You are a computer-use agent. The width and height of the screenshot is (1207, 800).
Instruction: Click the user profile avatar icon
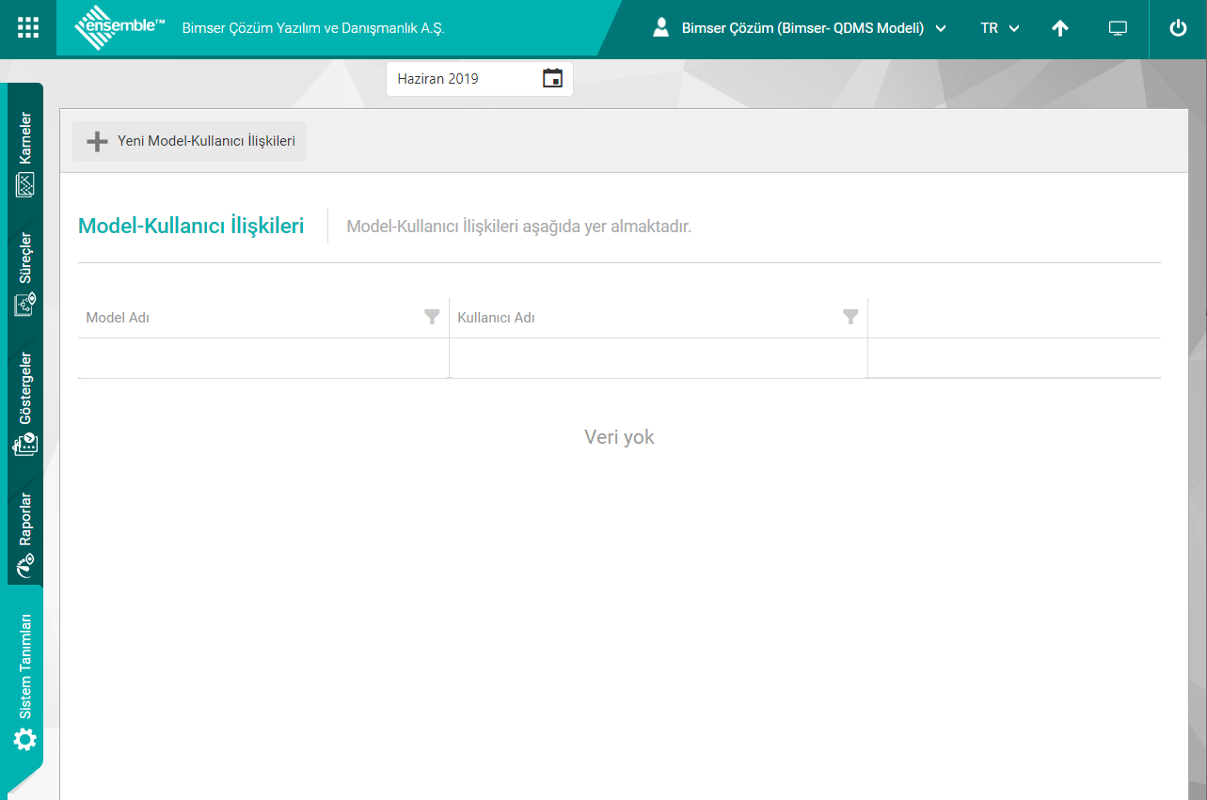tap(660, 28)
